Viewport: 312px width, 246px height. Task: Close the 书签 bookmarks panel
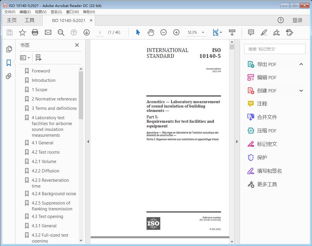click(x=77, y=45)
